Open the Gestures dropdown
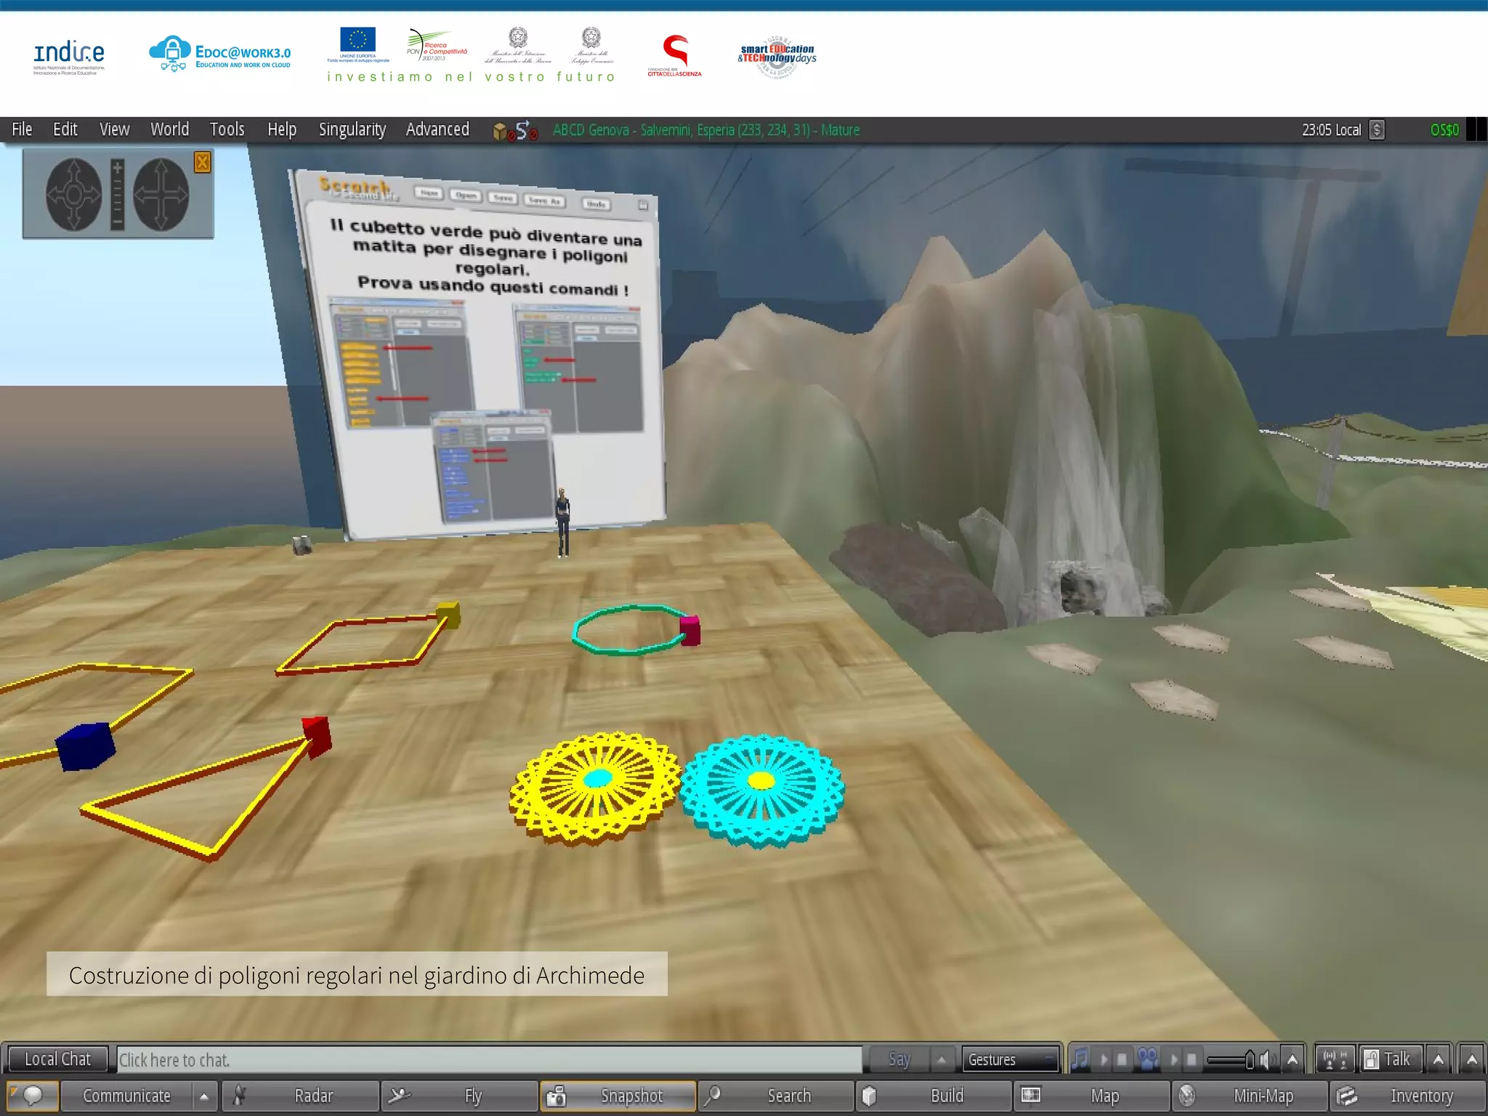 1011,1059
